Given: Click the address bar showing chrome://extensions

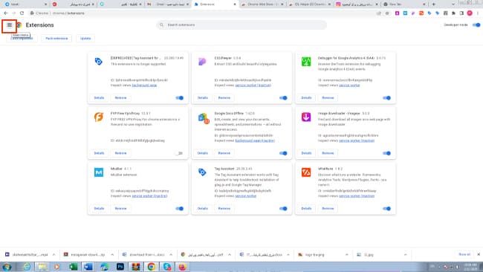Looking at the screenshot, I should pos(204,13).
